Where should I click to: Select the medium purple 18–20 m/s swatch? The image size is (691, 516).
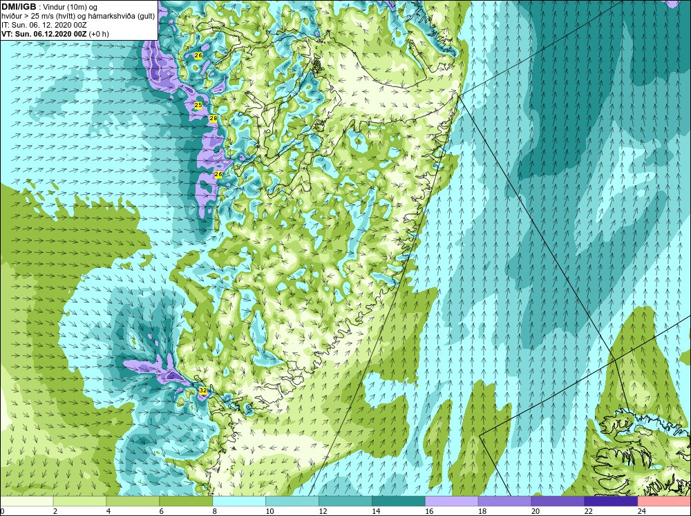pos(504,501)
